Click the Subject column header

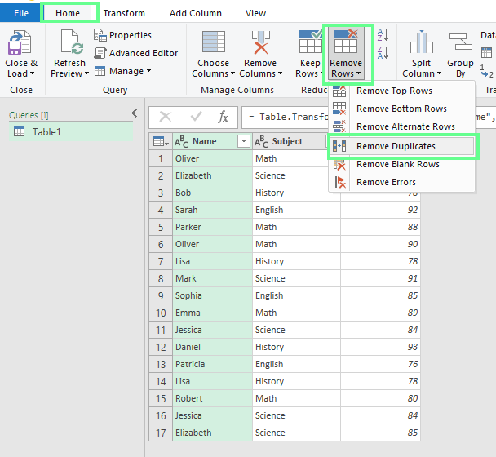click(x=287, y=141)
